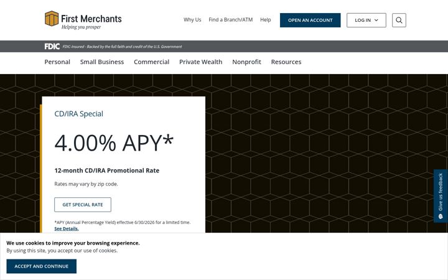The image size is (448, 280).
Task: Open the search magnifier icon
Action: [399, 21]
